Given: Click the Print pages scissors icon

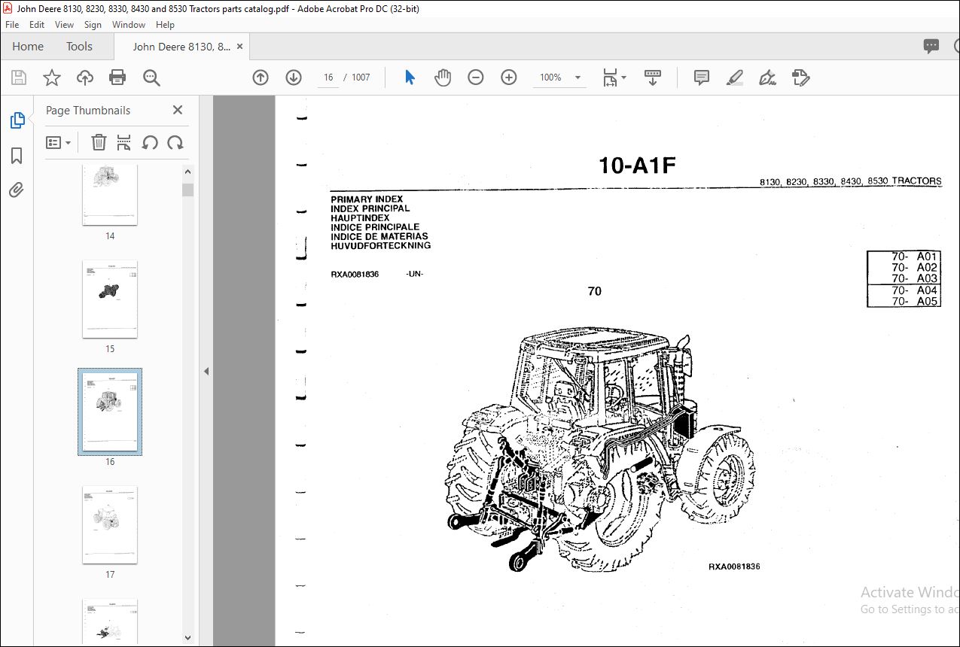Looking at the screenshot, I should 124,142.
